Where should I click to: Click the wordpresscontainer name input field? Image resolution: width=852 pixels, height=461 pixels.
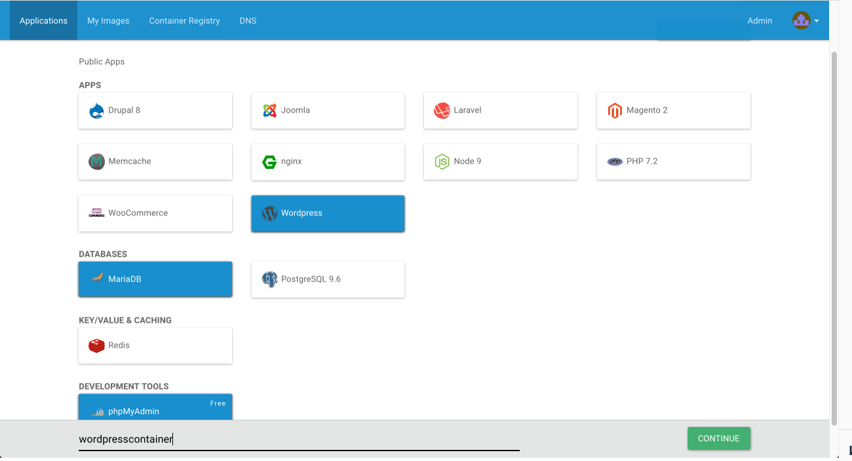299,439
